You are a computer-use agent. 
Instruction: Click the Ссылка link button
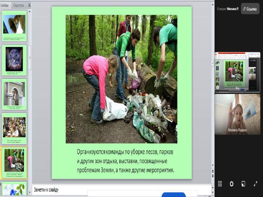pyautogui.click(x=250, y=9)
